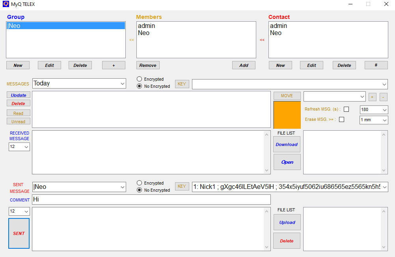Click the orange '+' button next to MOVE dropdown
Screen dimensions: 395x257
(x=372, y=97)
